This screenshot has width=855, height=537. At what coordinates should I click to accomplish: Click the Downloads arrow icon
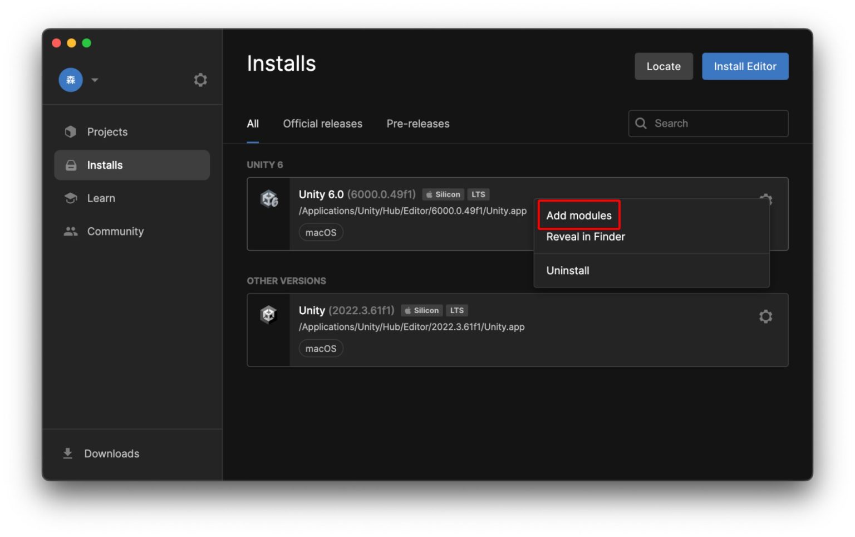(x=67, y=453)
